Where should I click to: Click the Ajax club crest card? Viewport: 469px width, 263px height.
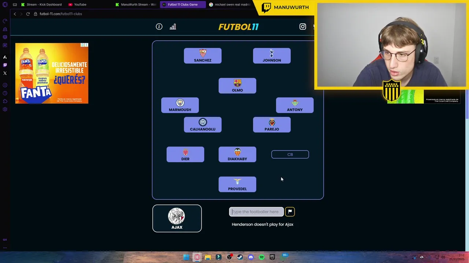[x=177, y=218]
